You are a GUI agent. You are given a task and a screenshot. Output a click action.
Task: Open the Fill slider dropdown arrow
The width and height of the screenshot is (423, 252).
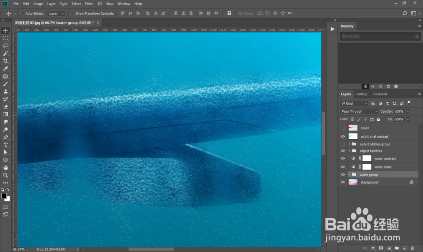pyautogui.click(x=408, y=119)
